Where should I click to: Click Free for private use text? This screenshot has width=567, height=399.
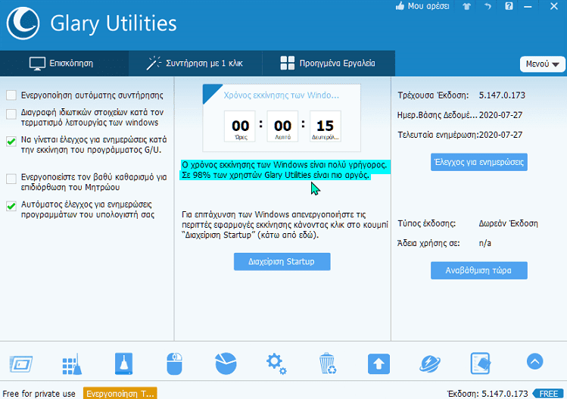point(39,394)
